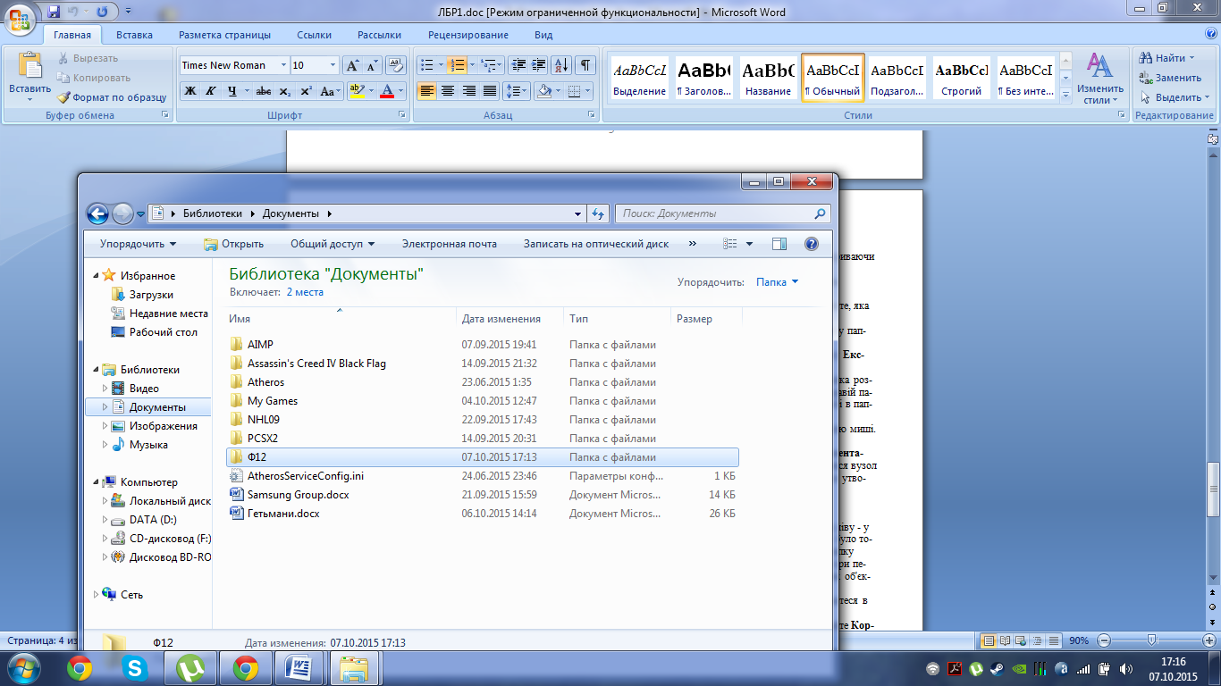The height and width of the screenshot is (686, 1221).
Task: Click the Windows Start button
Action: click(x=23, y=666)
